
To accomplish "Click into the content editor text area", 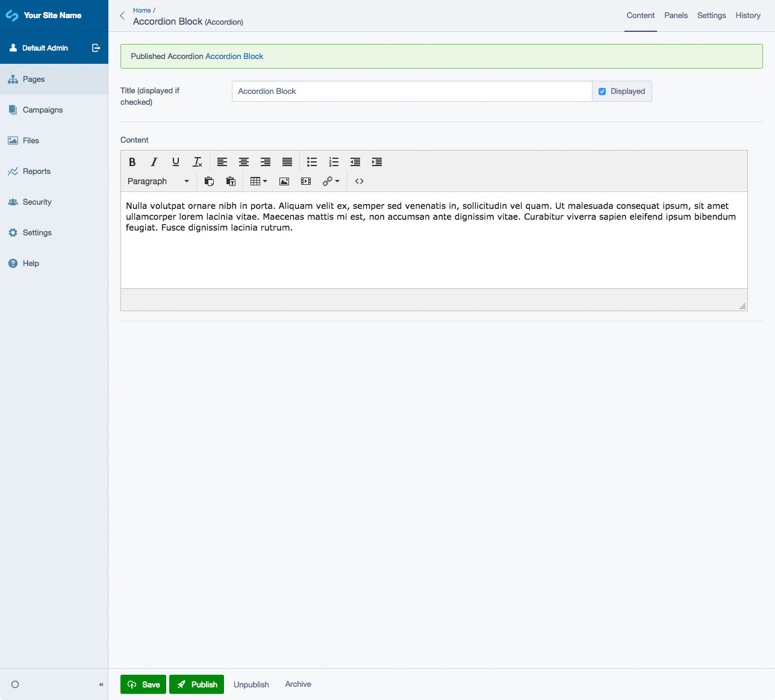I will 434,240.
